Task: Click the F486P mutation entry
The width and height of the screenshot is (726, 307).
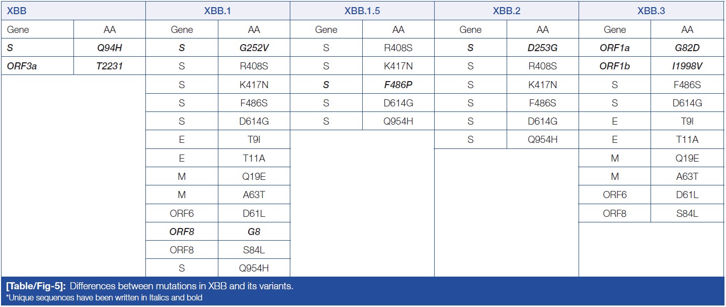Action: point(398,85)
